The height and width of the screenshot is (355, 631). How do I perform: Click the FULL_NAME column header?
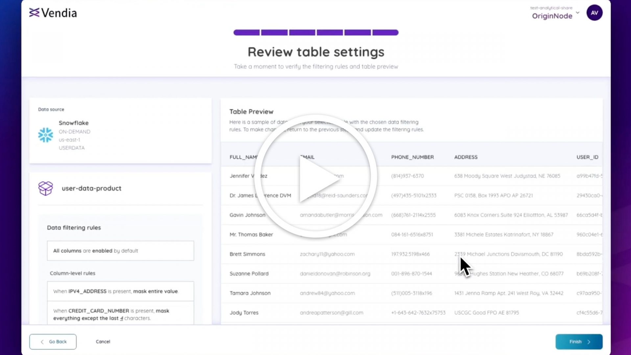(245, 157)
